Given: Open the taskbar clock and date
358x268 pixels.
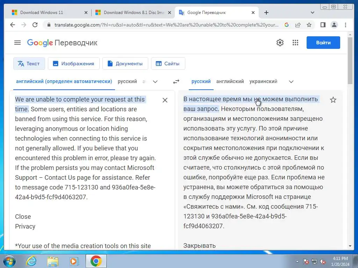Looking at the screenshot, I should (340, 261).
